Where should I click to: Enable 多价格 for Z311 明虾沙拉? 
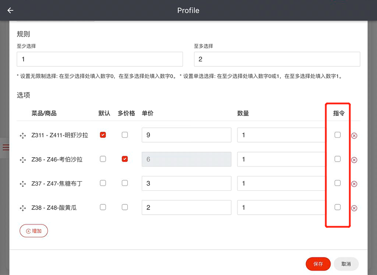pyautogui.click(x=125, y=135)
